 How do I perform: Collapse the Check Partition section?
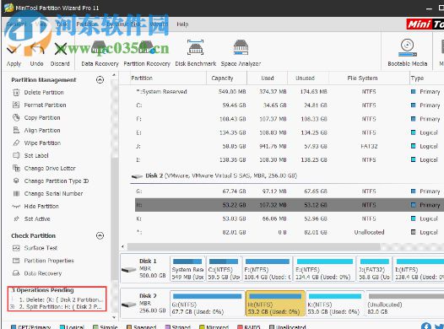(x=100, y=235)
